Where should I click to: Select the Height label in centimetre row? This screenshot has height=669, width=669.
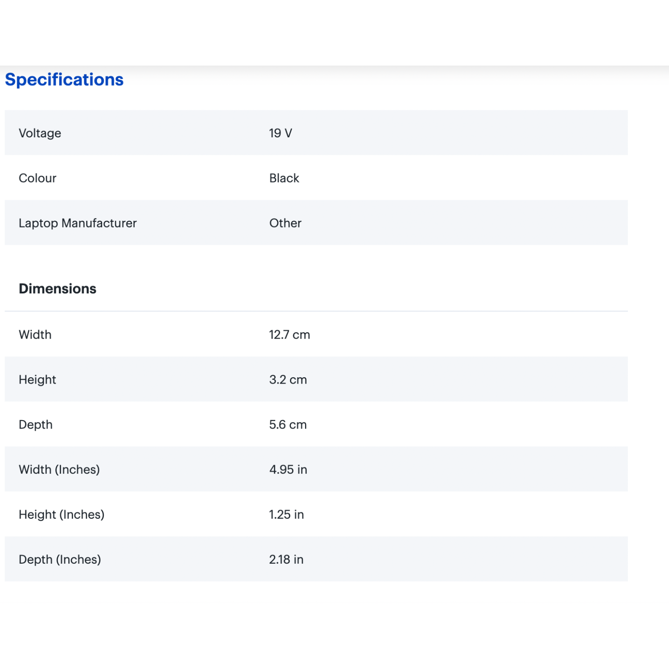coord(37,380)
